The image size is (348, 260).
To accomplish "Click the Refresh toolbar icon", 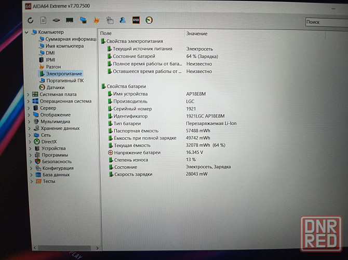I will click(x=31, y=20).
